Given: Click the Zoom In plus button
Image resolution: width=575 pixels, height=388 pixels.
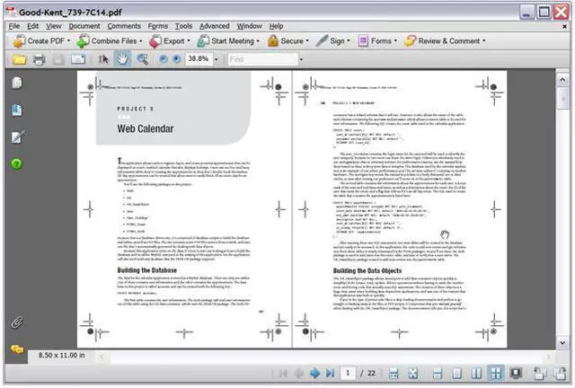Looking at the screenshot, I should (x=177, y=59).
